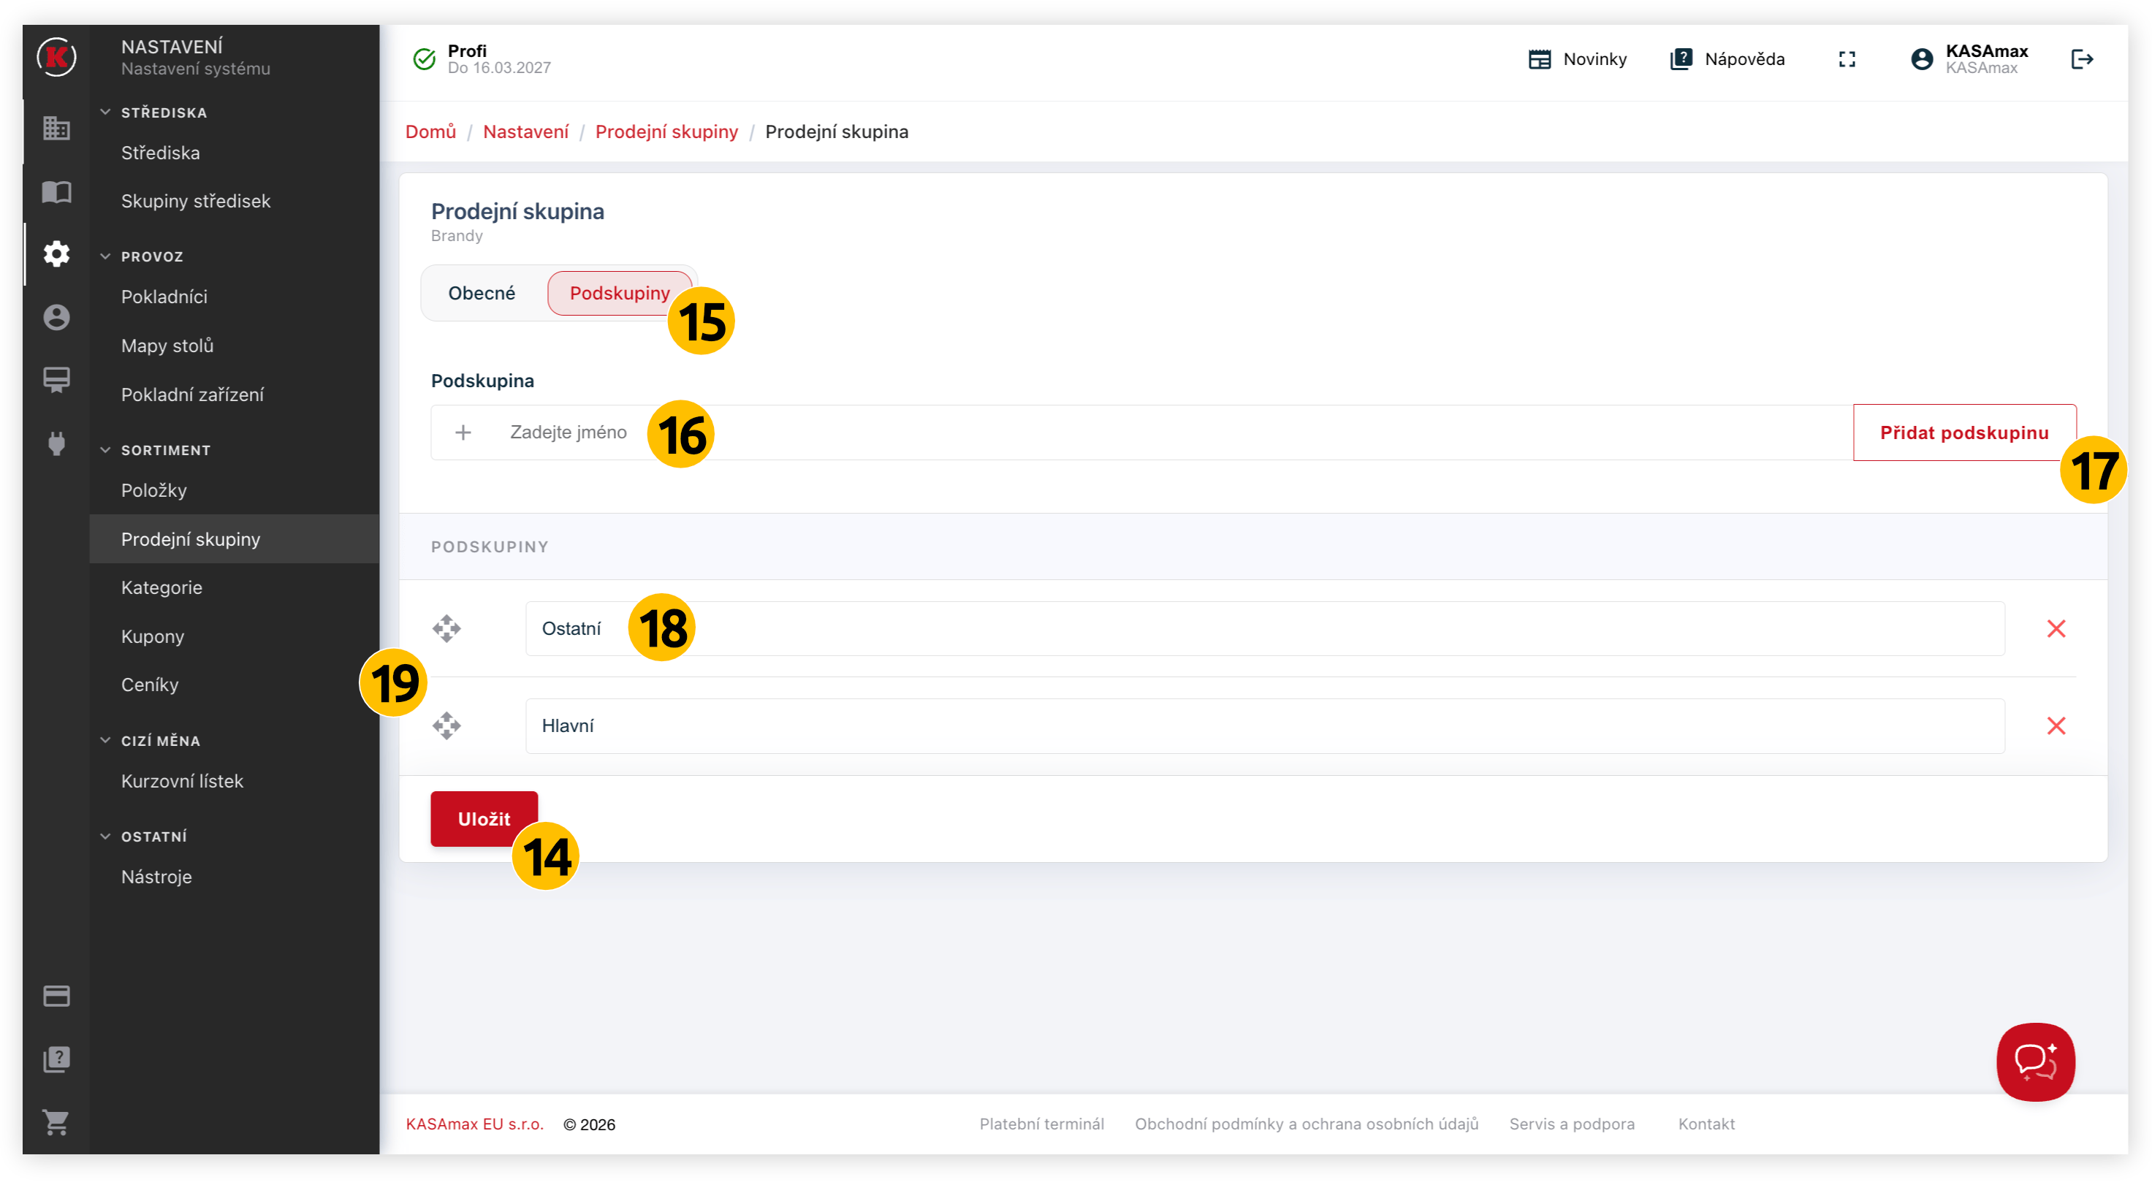This screenshot has width=2152, height=1185.
Task: Collapse the STŘEDISKA sidebar section
Action: click(106, 112)
